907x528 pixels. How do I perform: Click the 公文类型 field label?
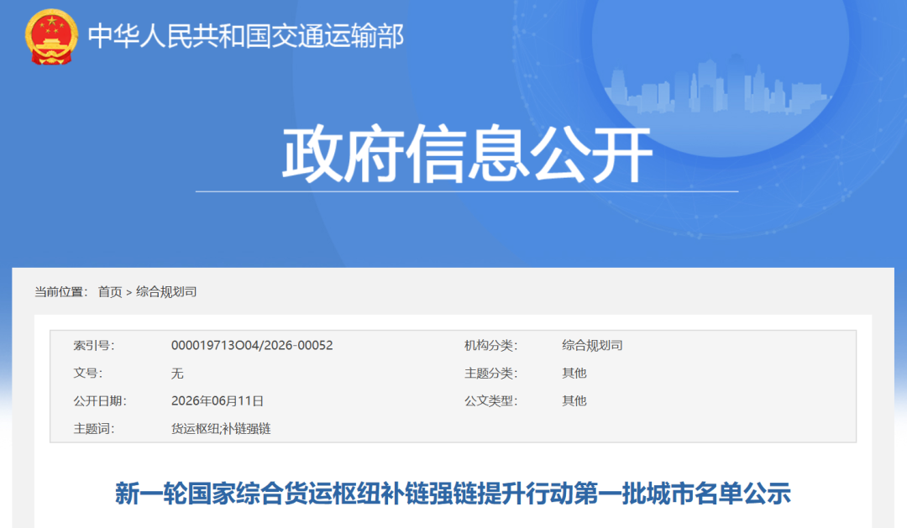pos(490,400)
